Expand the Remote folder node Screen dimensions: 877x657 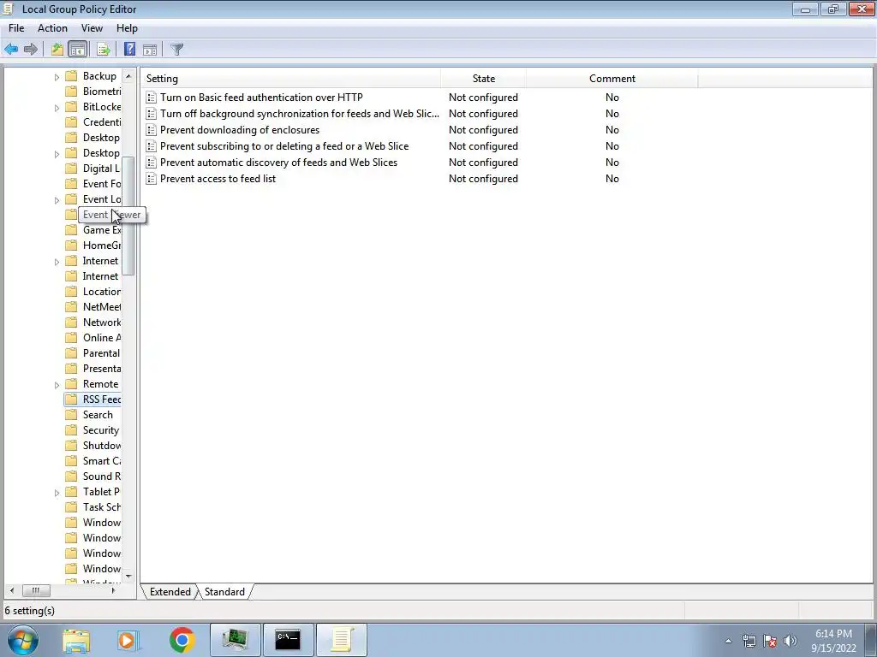coord(57,385)
